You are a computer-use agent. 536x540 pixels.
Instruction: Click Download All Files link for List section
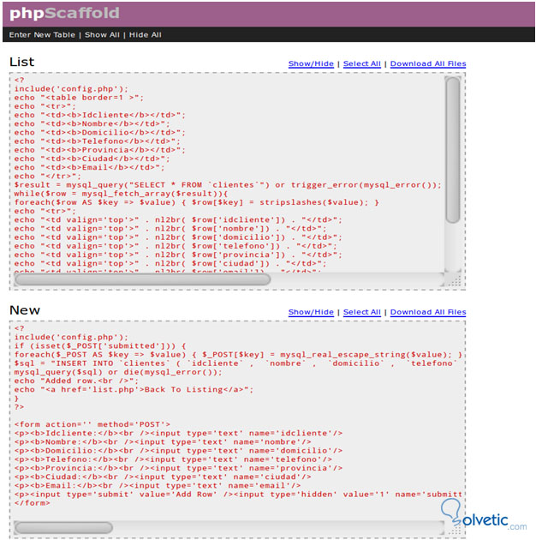427,63
